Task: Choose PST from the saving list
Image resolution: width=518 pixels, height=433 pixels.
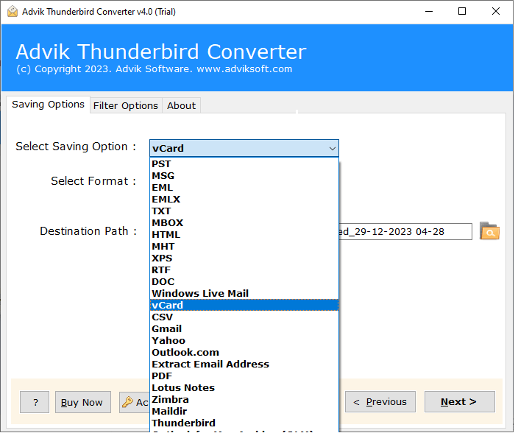Action: (x=244, y=164)
